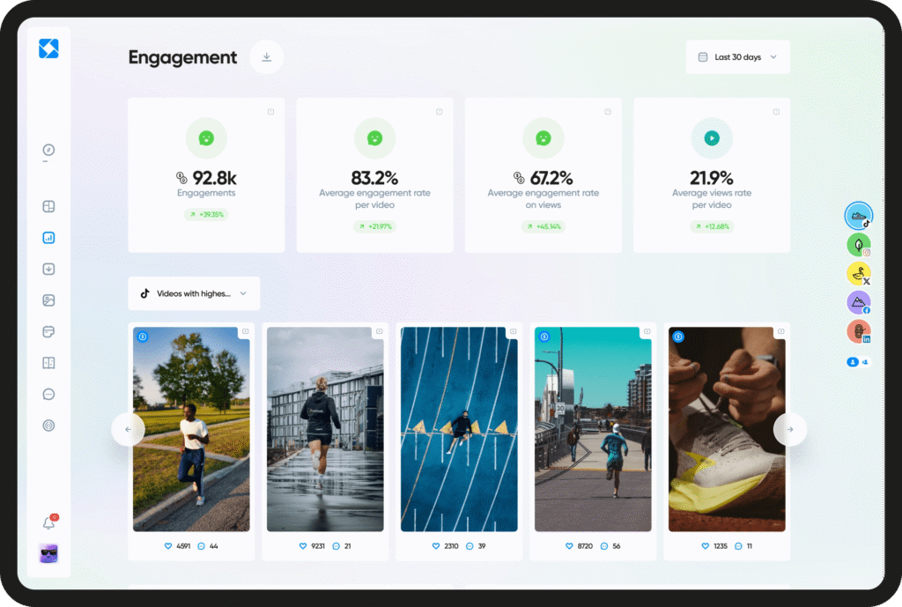
Task: Click the 1235 likes count
Action: pyautogui.click(x=721, y=546)
